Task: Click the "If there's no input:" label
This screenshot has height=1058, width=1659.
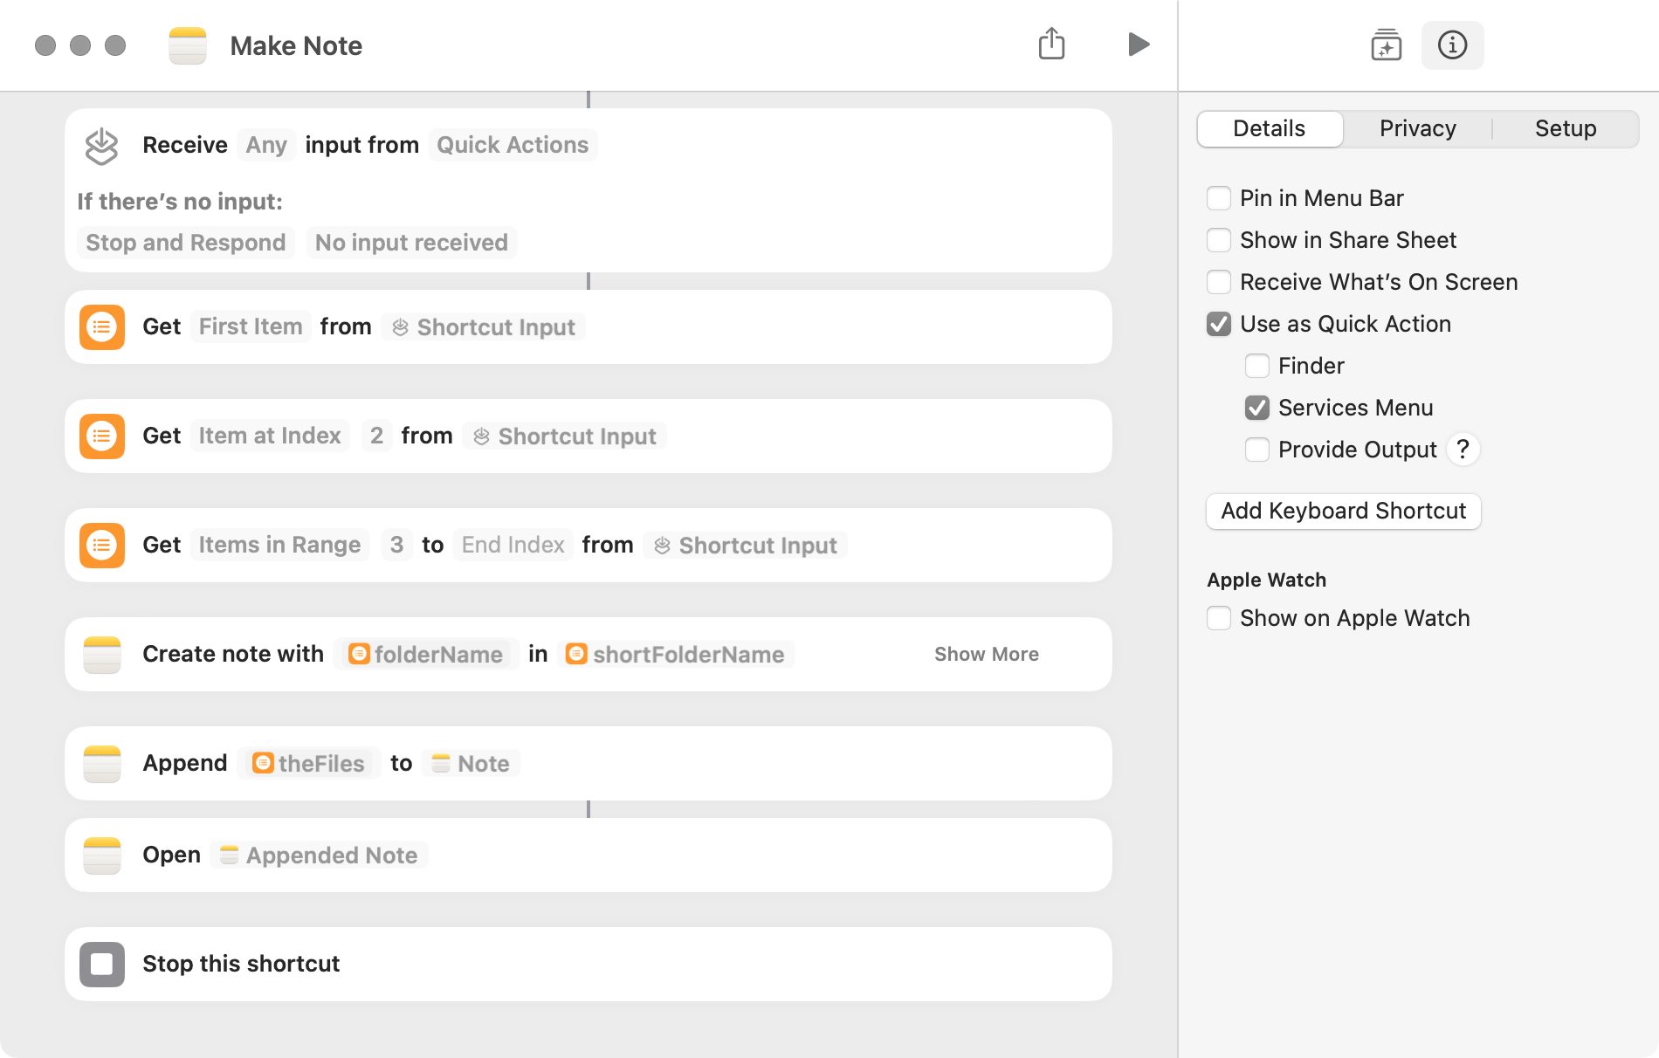Action: [x=180, y=202]
